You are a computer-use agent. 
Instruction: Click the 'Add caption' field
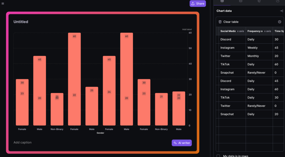point(23,143)
